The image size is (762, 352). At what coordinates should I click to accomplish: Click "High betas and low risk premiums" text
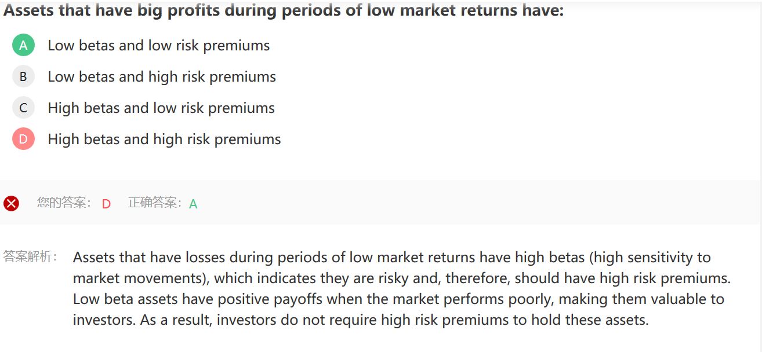pyautogui.click(x=161, y=108)
